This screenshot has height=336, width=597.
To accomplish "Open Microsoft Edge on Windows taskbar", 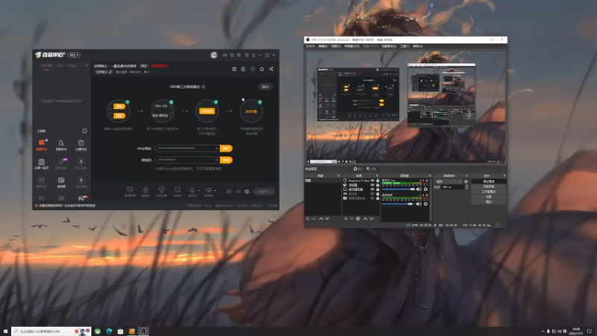I will point(109,332).
